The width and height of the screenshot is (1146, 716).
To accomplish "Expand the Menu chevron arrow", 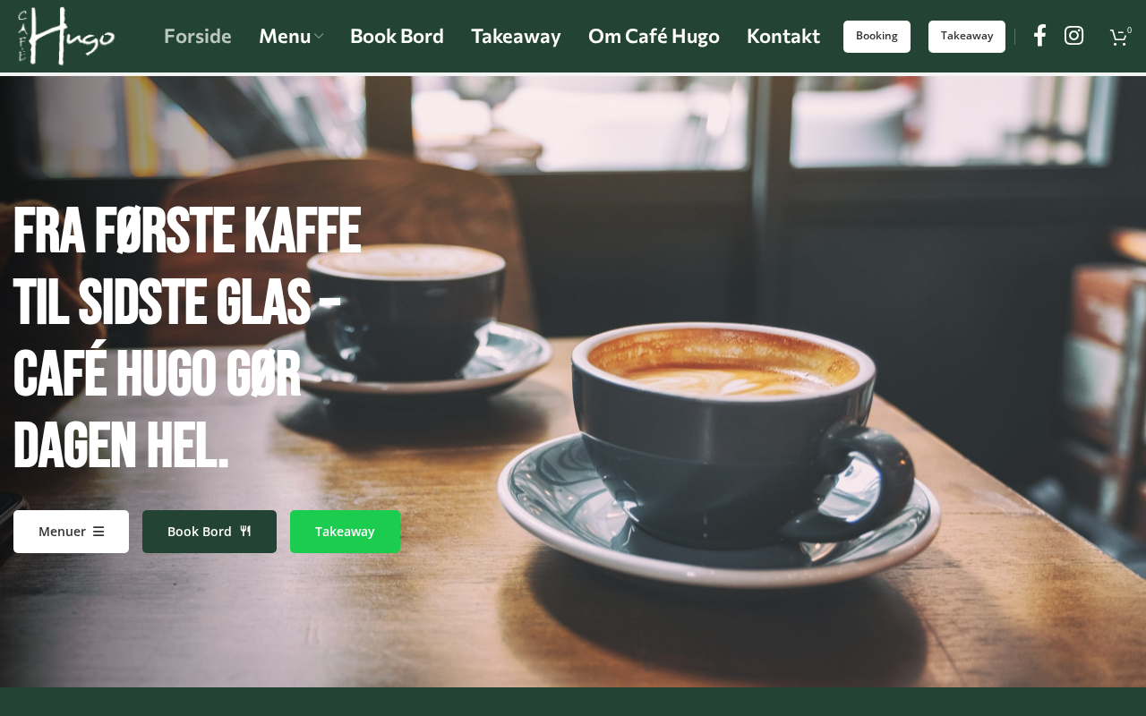I will coord(318,37).
